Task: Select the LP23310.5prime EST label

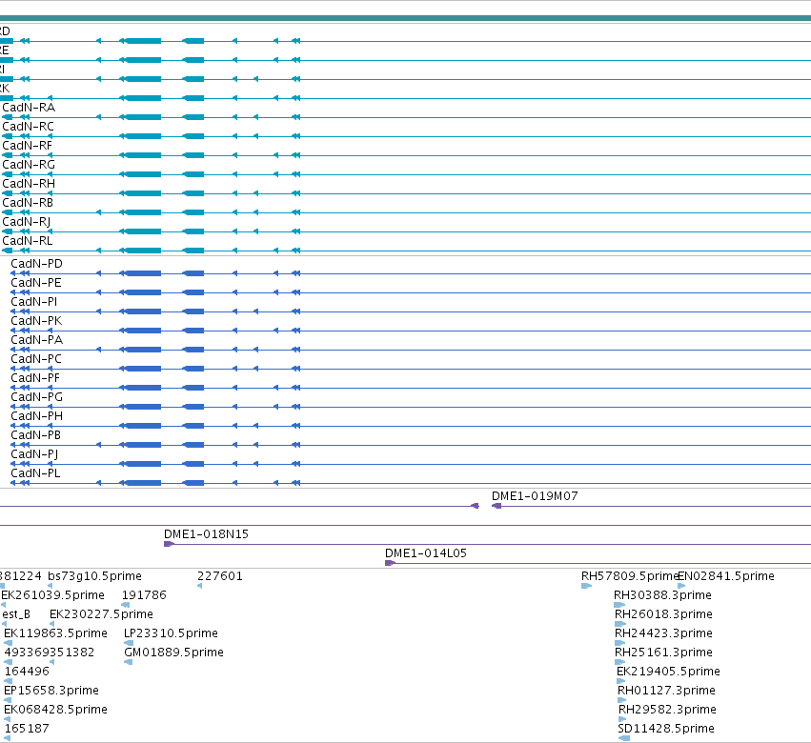Action: click(x=171, y=633)
